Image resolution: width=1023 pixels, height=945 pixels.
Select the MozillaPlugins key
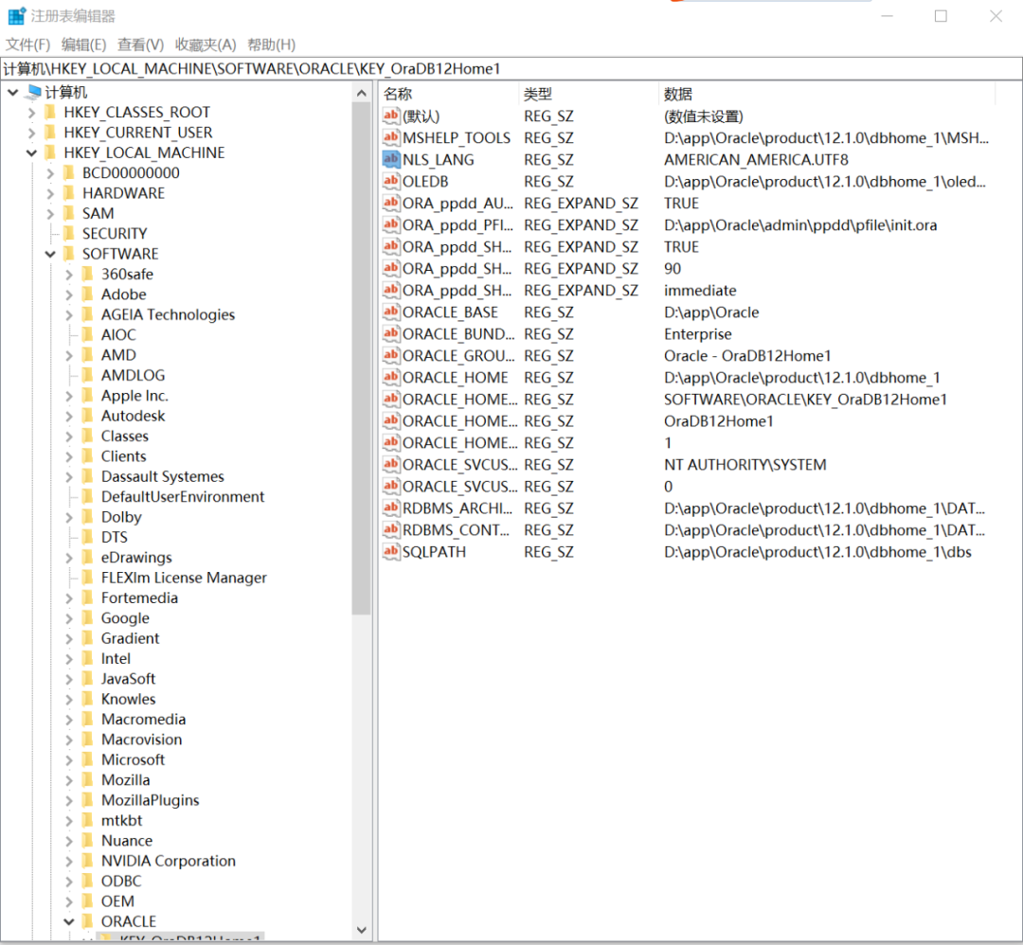[150, 799]
